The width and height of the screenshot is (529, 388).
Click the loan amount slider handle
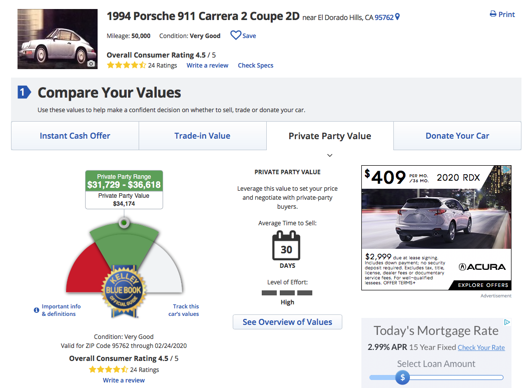pyautogui.click(x=402, y=377)
